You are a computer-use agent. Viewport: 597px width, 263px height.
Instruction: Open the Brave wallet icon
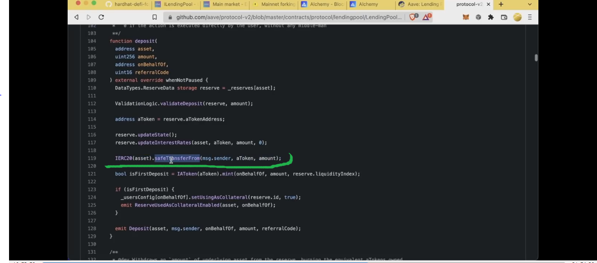(504, 17)
